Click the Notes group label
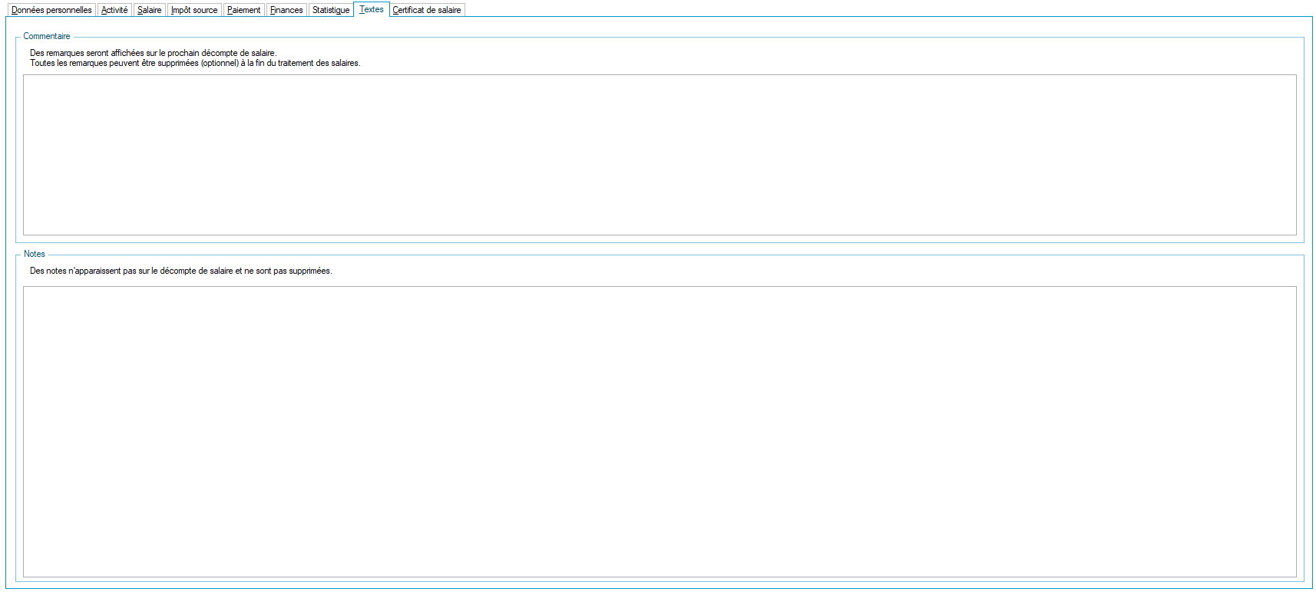The width and height of the screenshot is (1316, 592). [x=35, y=254]
